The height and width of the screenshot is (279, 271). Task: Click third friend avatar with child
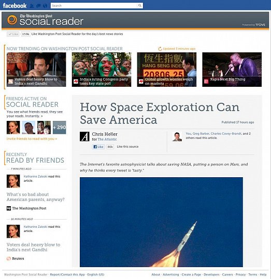point(44,128)
